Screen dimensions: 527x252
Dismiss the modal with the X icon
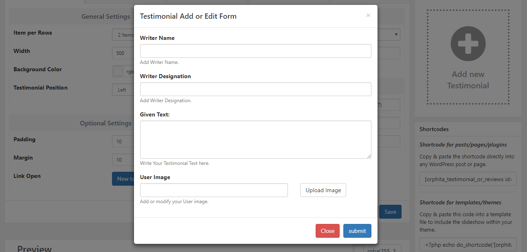click(368, 15)
